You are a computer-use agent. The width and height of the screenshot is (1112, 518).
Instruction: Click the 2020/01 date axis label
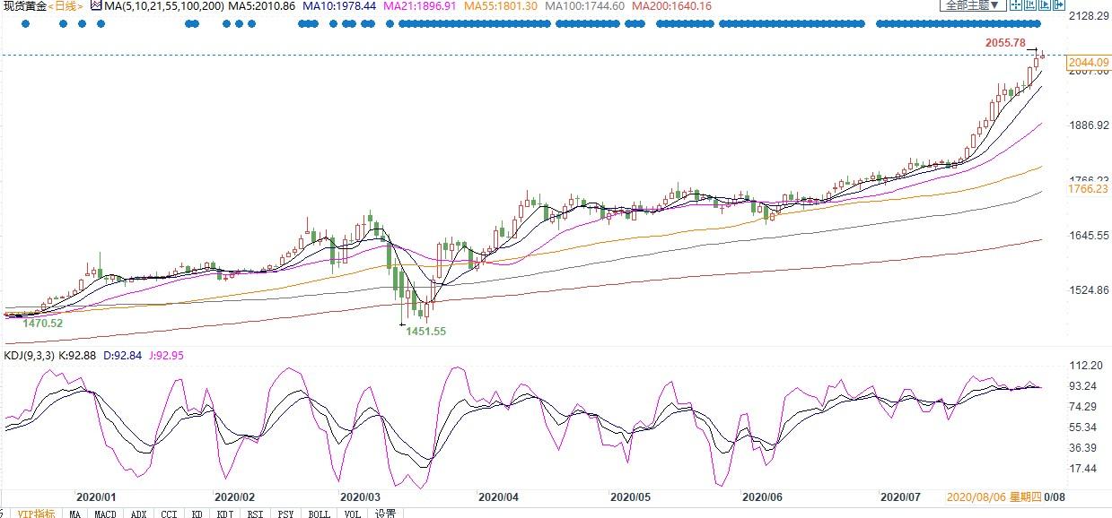tap(96, 496)
